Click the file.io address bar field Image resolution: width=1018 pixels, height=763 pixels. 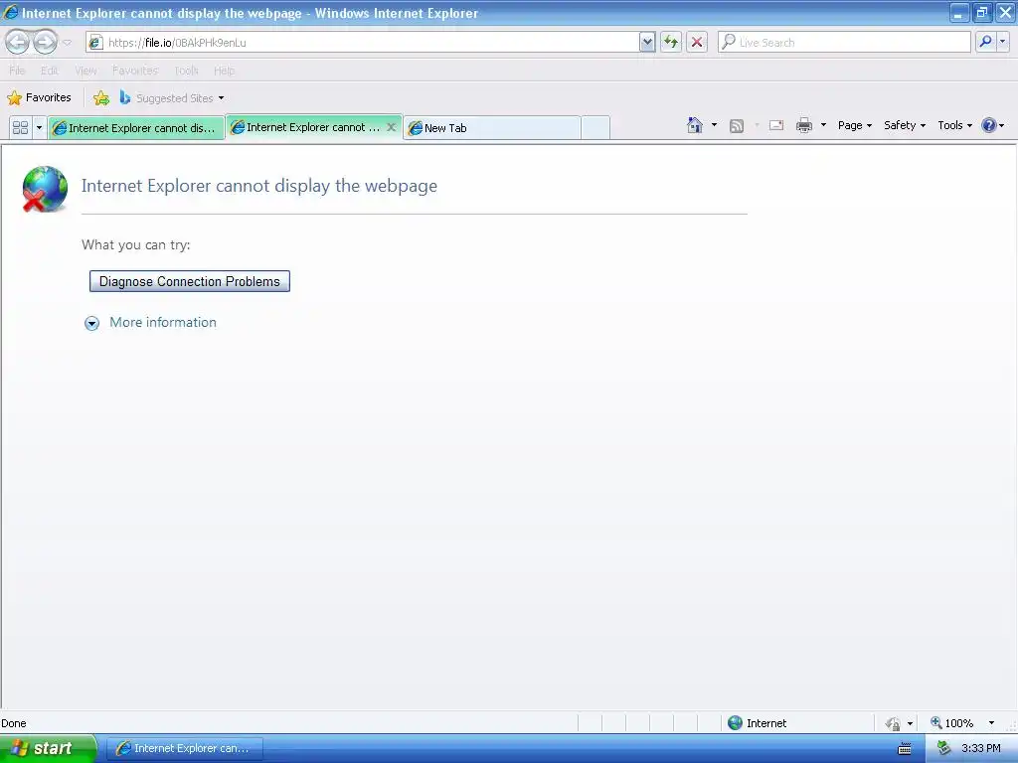363,42
